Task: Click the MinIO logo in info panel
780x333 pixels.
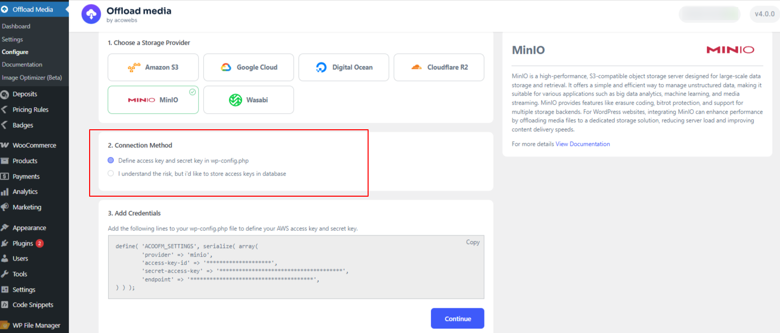Action: click(x=730, y=50)
